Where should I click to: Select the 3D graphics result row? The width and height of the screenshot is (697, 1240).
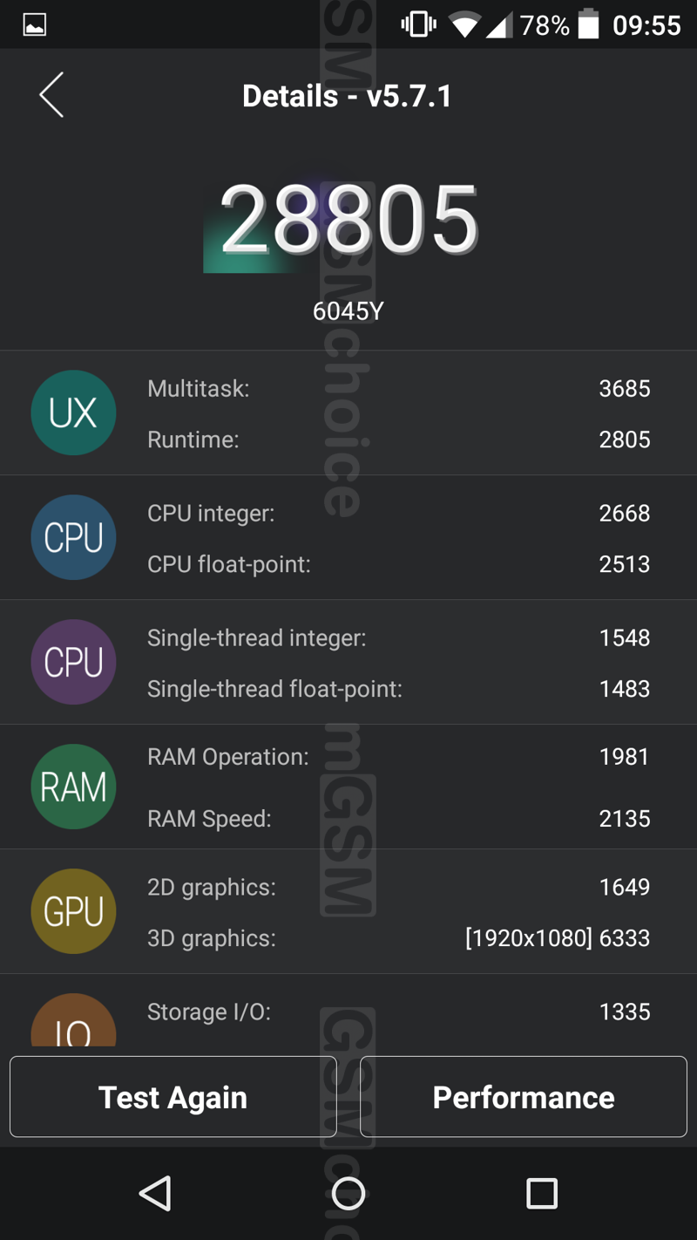pos(399,937)
